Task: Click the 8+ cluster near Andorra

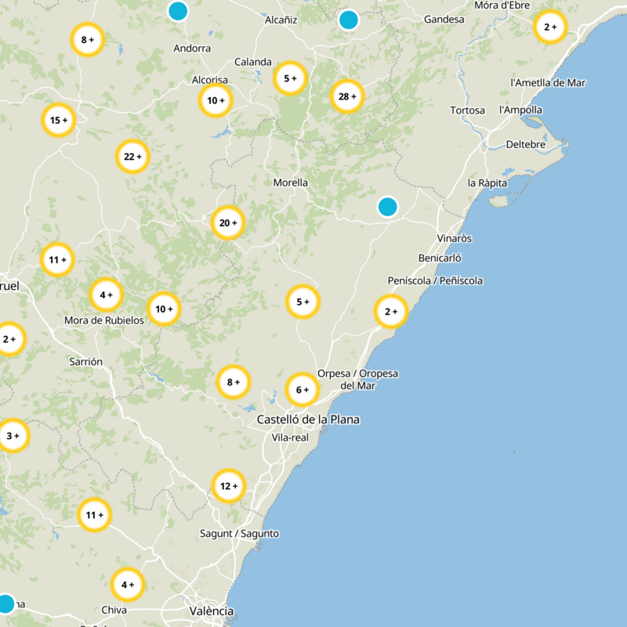Action: 87,40
